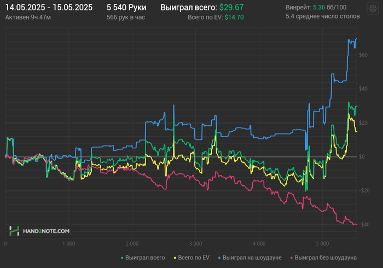Click the pink 'Выиграл без шоудауна' legend dot
The height and width of the screenshot is (268, 383).
point(292,258)
